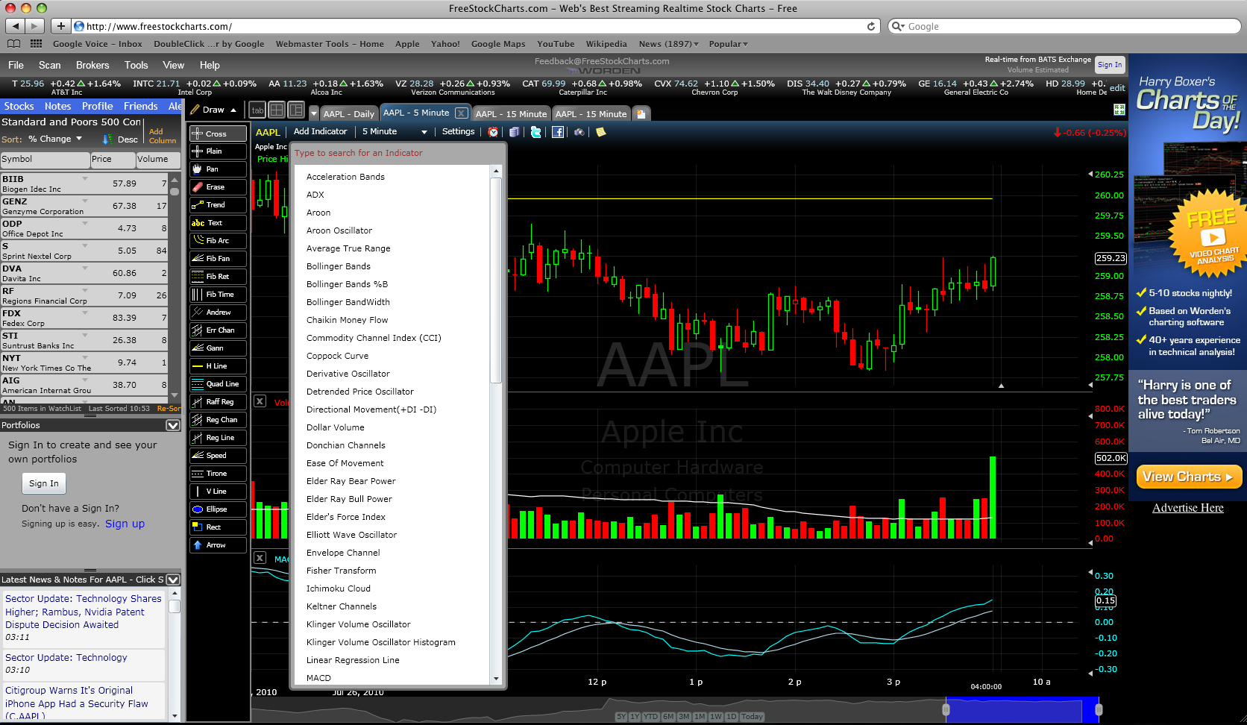
Task: Select Average True Range indicator
Action: point(348,248)
